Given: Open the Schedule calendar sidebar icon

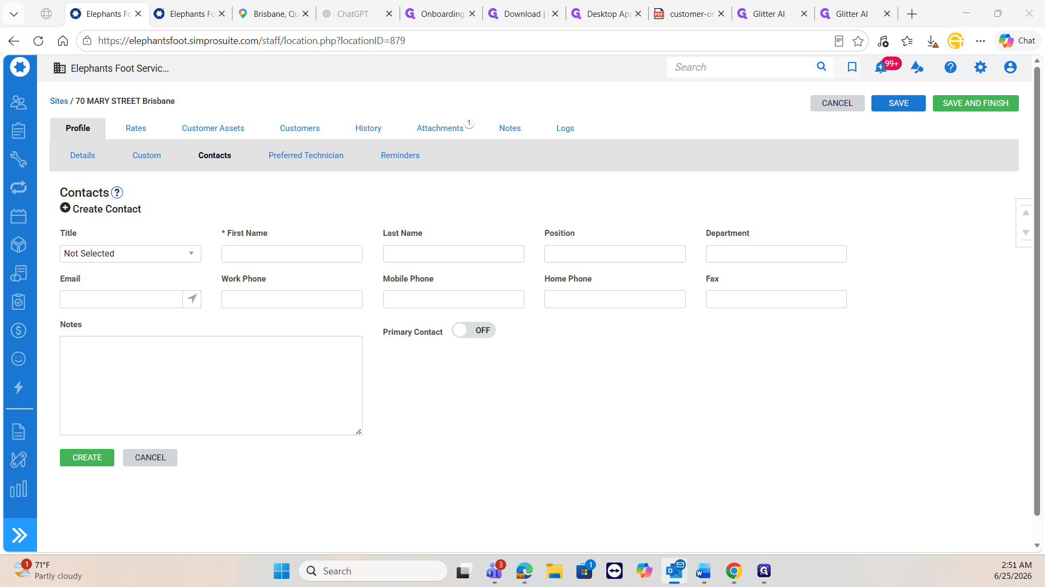Looking at the screenshot, I should [19, 216].
